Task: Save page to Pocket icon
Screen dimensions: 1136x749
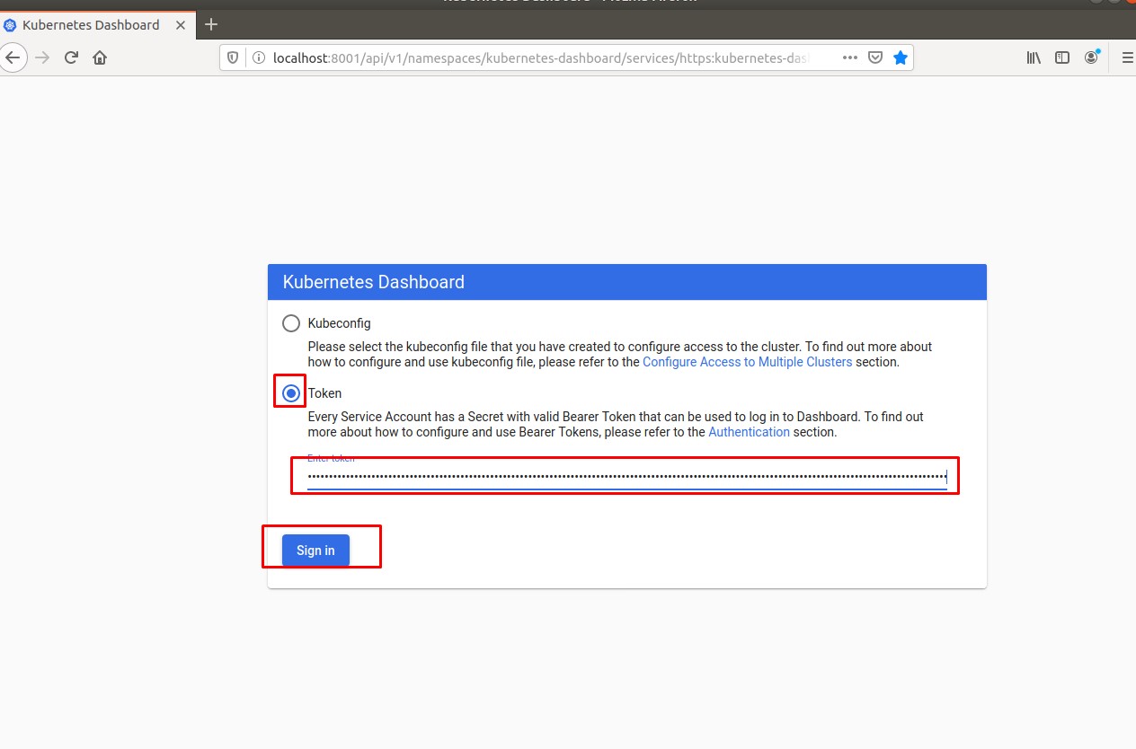Action: coord(875,57)
